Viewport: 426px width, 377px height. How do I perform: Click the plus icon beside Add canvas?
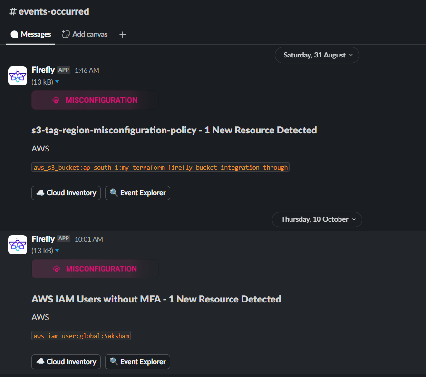(123, 35)
